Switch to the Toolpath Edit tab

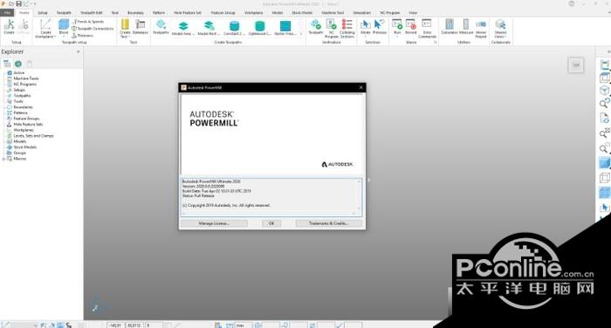(91, 12)
